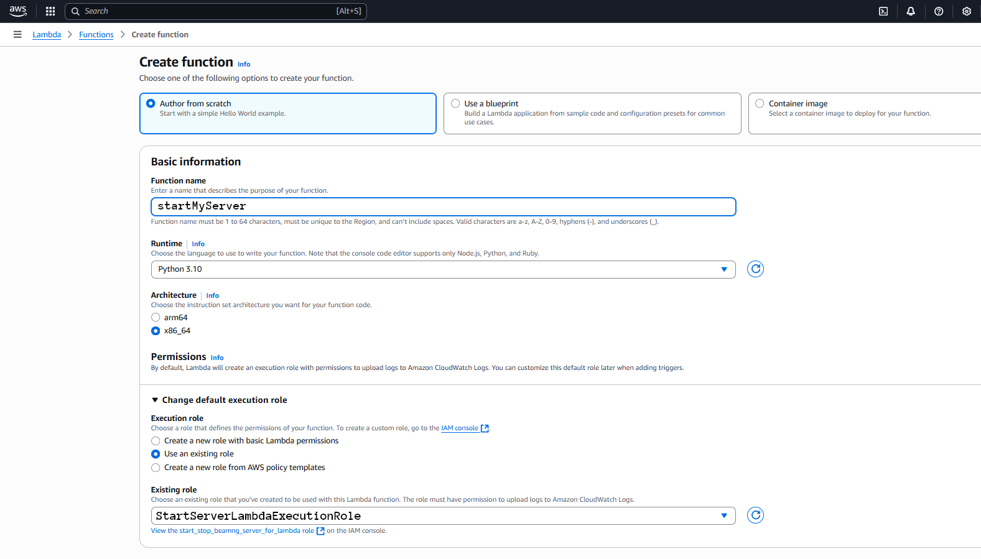Viewport: 981px width, 559px height.
Task: Open the help question mark icon
Action: pos(939,11)
